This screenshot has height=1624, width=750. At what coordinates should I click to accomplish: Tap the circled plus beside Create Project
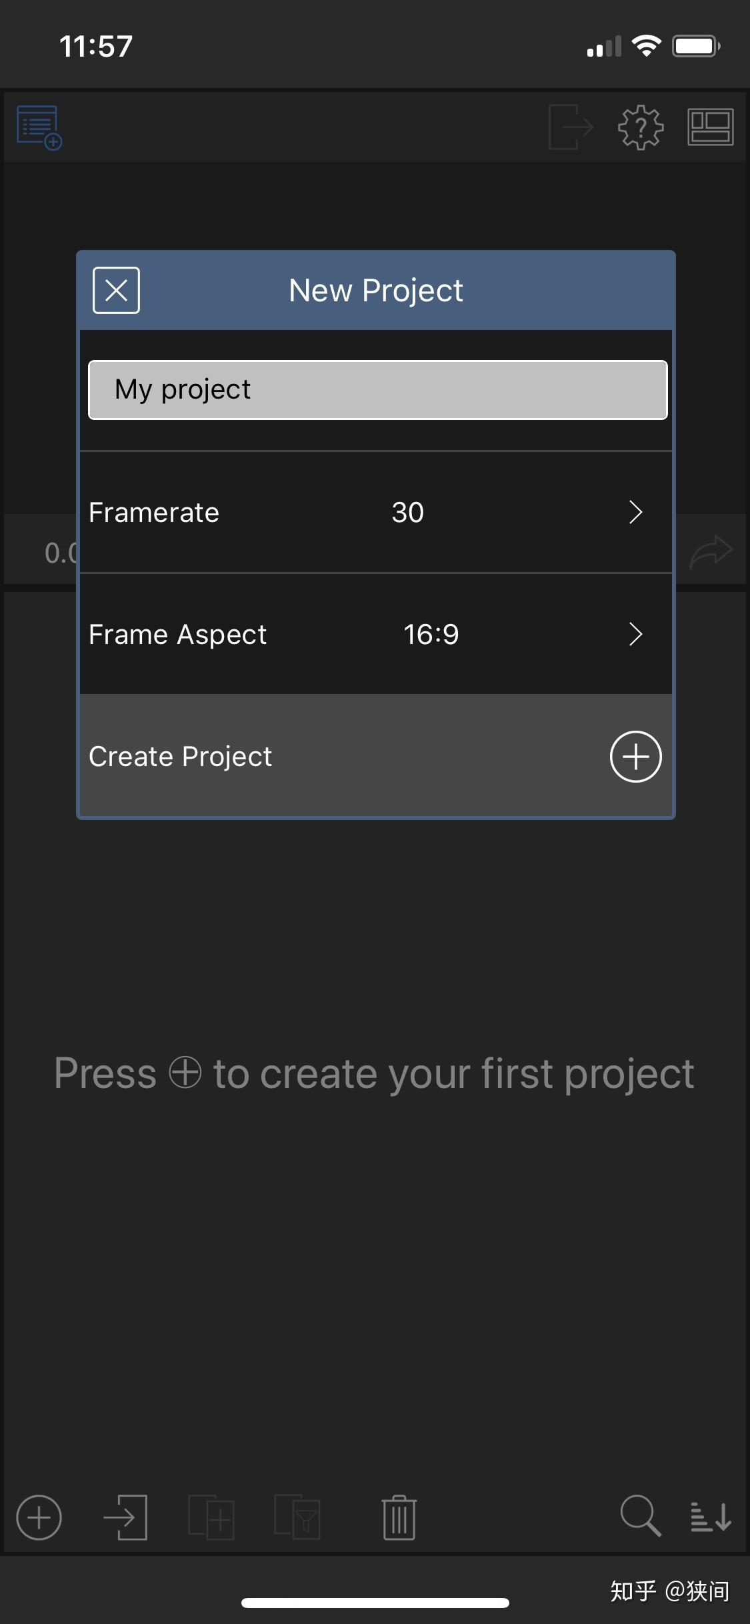tap(635, 757)
